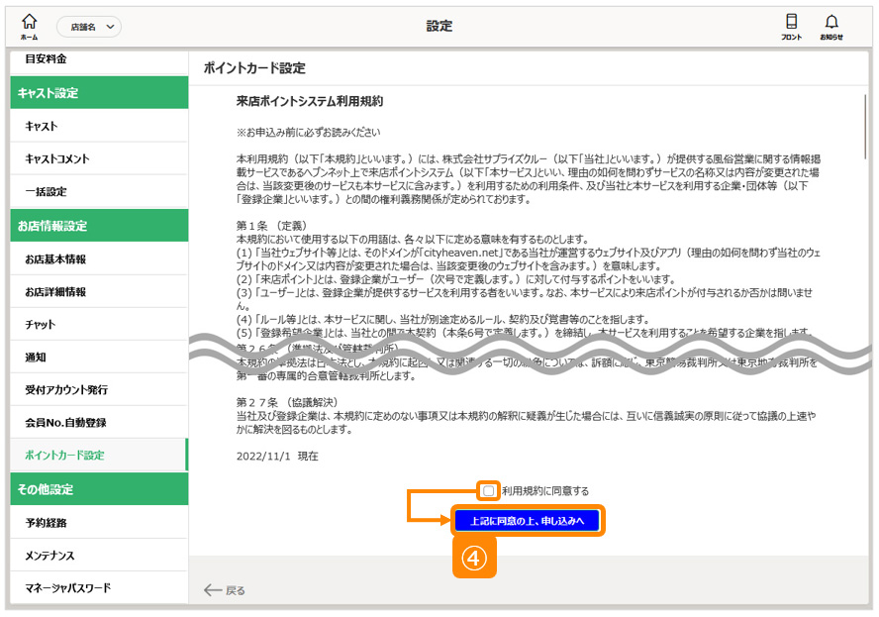Open お店基本情報 settings
Viewport: 879px width, 617px height.
pyautogui.click(x=55, y=259)
